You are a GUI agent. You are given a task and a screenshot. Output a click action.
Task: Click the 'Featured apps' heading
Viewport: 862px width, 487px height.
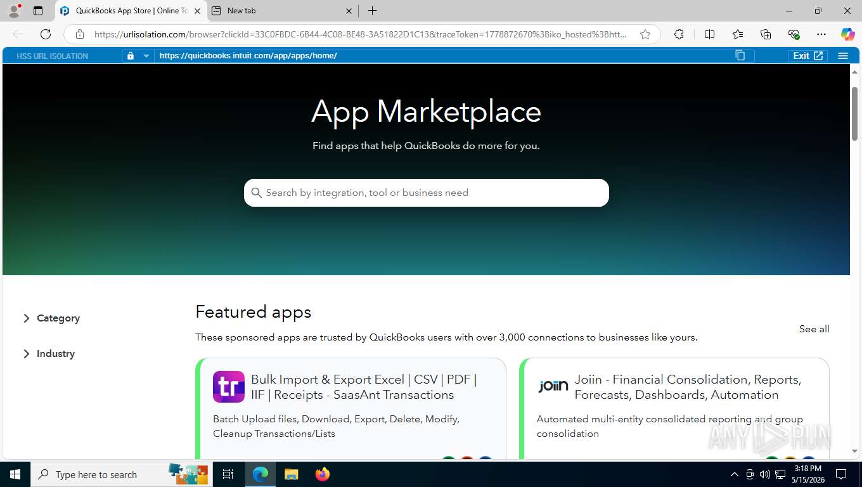[x=253, y=312]
